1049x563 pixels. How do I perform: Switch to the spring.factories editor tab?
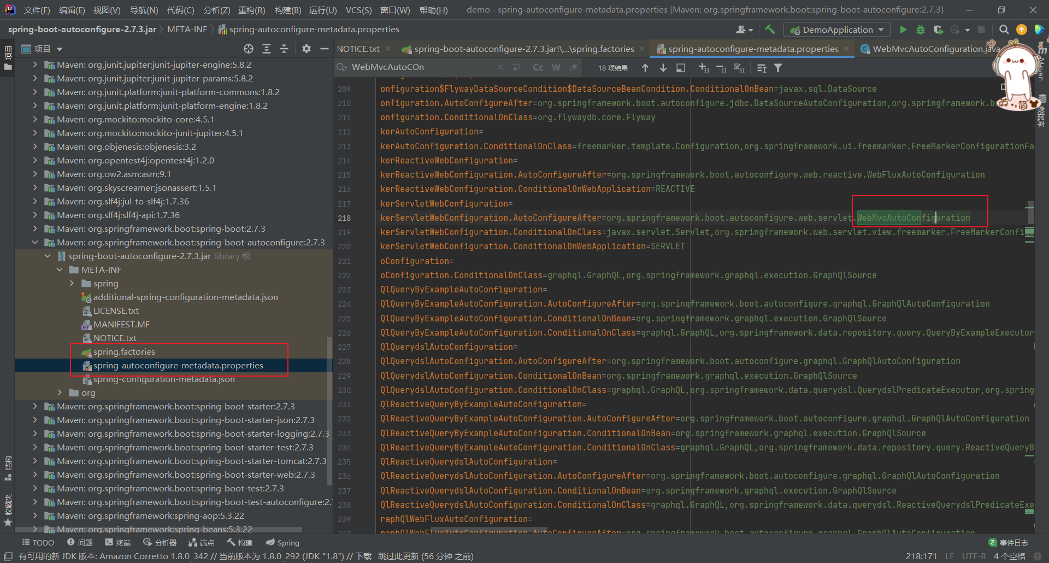point(524,49)
